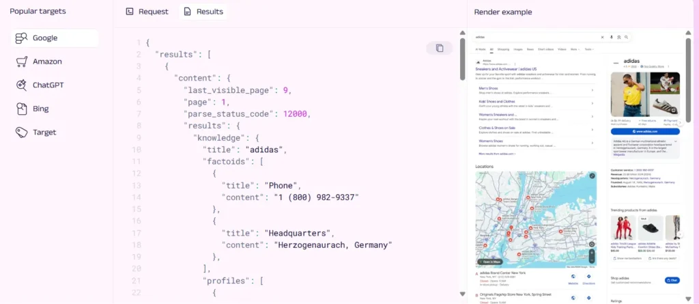699x304 pixels.
Task: Expand the adidas AG description chevron
Action: pos(675,141)
